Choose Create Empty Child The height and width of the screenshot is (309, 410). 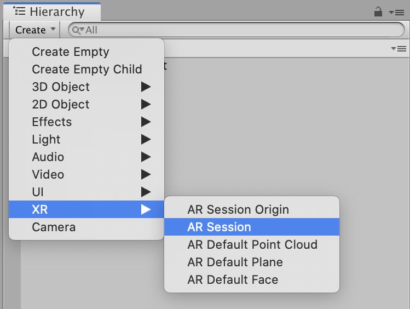tap(86, 70)
